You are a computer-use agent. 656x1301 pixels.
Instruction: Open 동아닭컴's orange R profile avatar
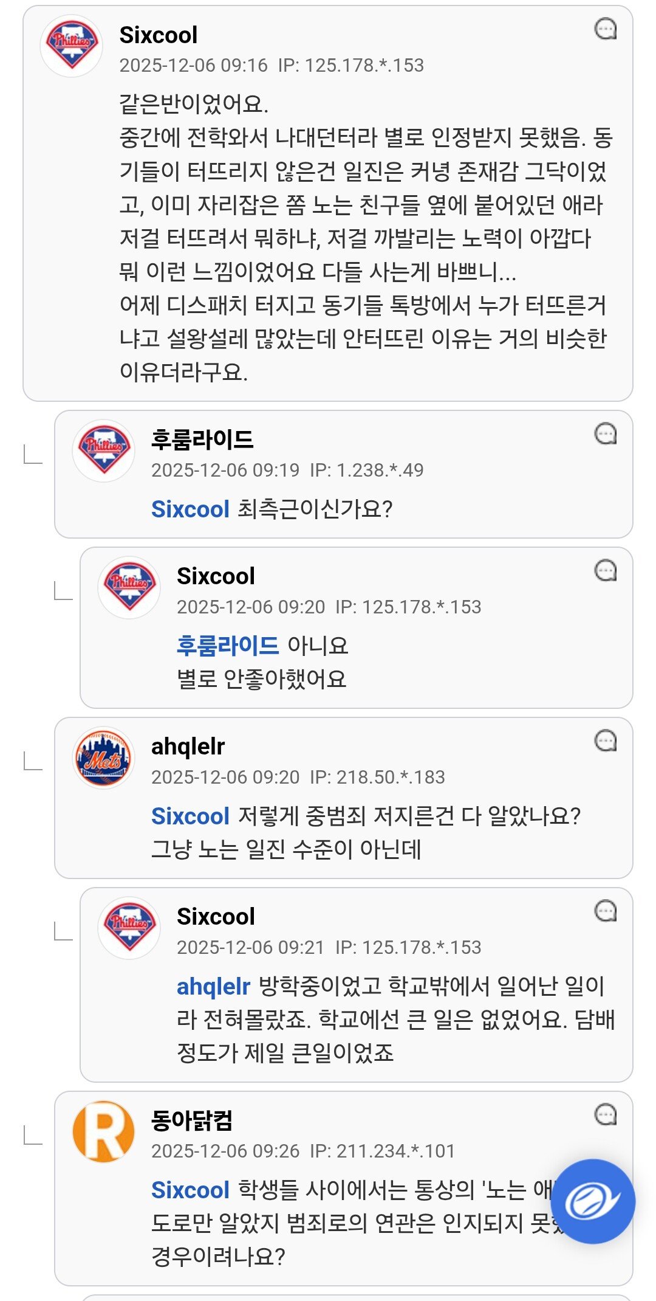(x=103, y=1131)
